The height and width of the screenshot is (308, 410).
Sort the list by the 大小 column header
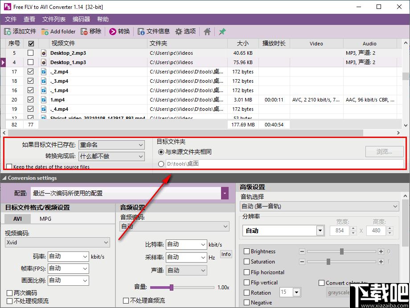(243, 44)
